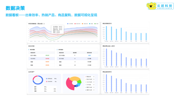Select the 库存异常 panel title
The width and height of the screenshot is (174, 100).
coord(31,46)
